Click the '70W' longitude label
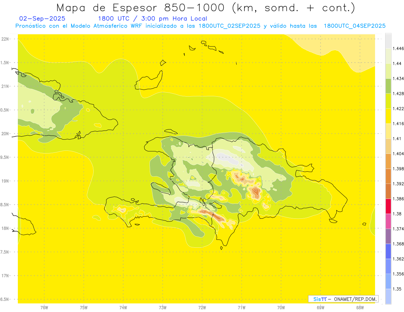Screen dimensions: 404x312 [281, 308]
